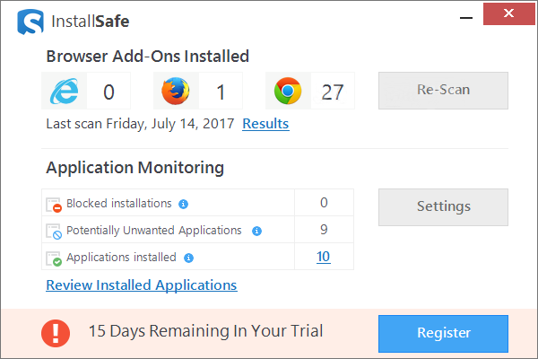This screenshot has height=359, width=538.
Task: Open Review Installed Applications link
Action: coord(142,285)
